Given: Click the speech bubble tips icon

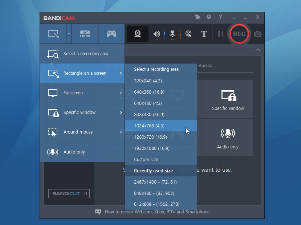Looking at the screenshot, I should tap(98, 212).
